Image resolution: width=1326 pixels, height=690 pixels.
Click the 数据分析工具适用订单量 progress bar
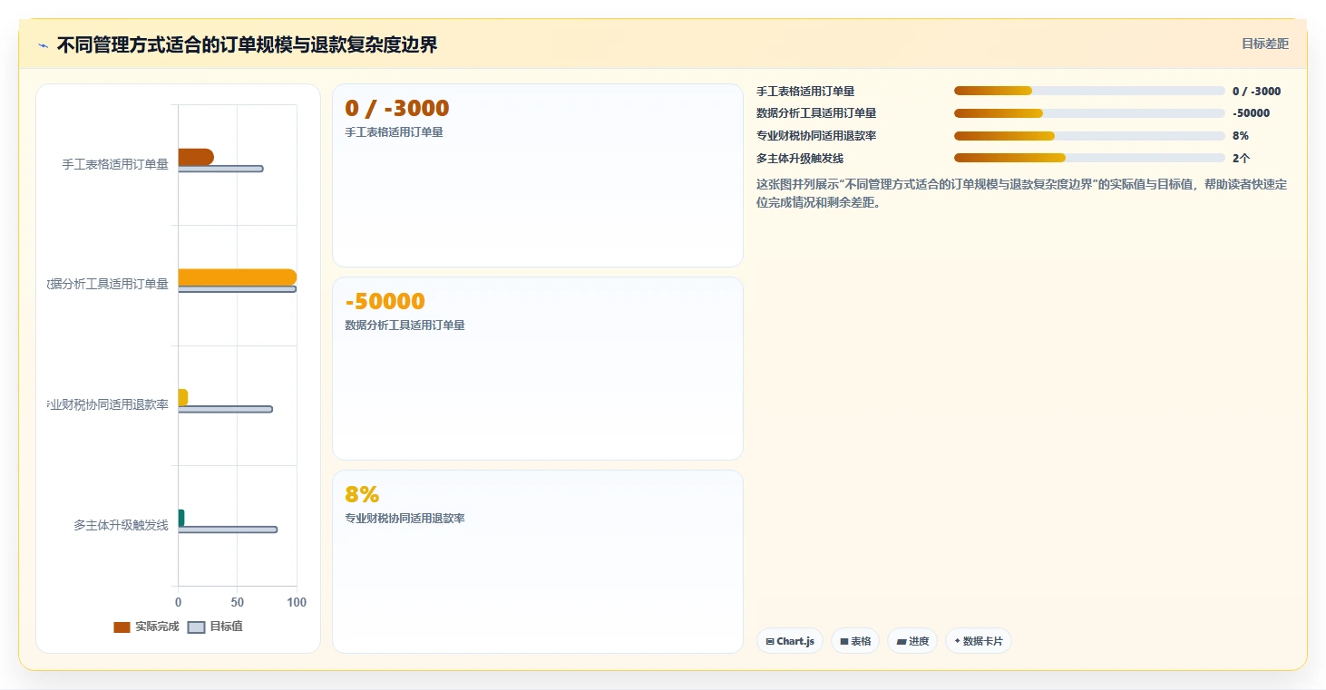[x=1089, y=113]
